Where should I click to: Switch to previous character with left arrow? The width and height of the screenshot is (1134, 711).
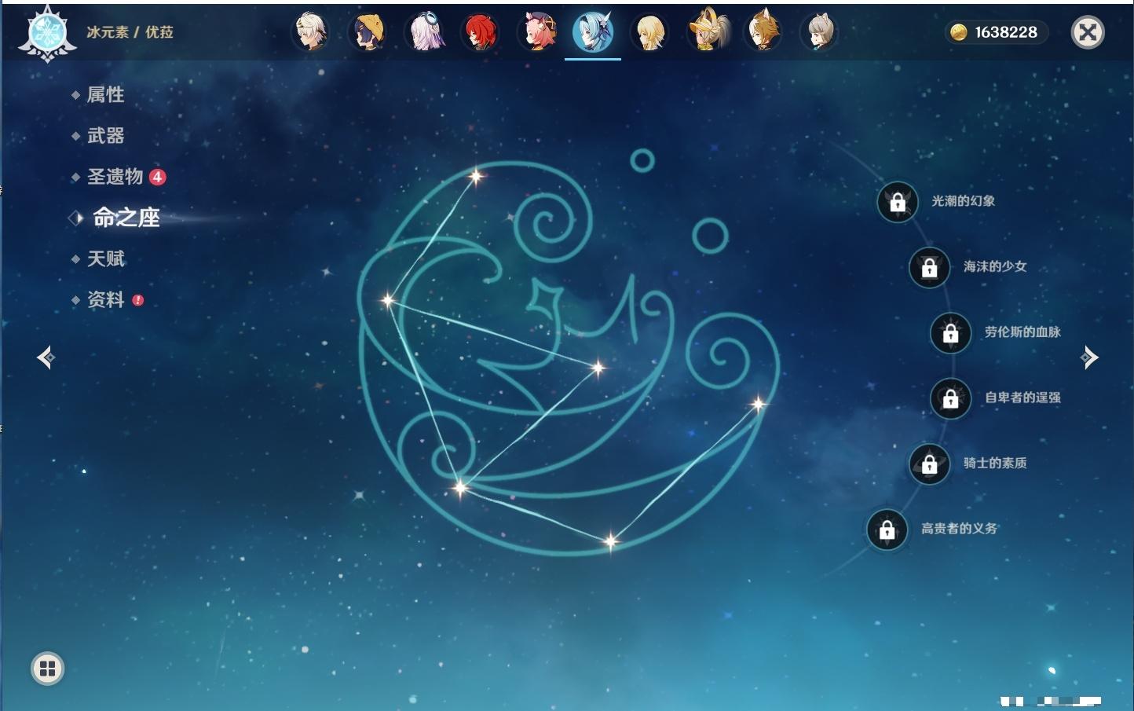tap(46, 357)
